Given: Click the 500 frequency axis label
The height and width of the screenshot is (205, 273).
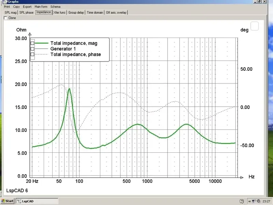Looking at the screenshot, I should [x=127, y=181].
